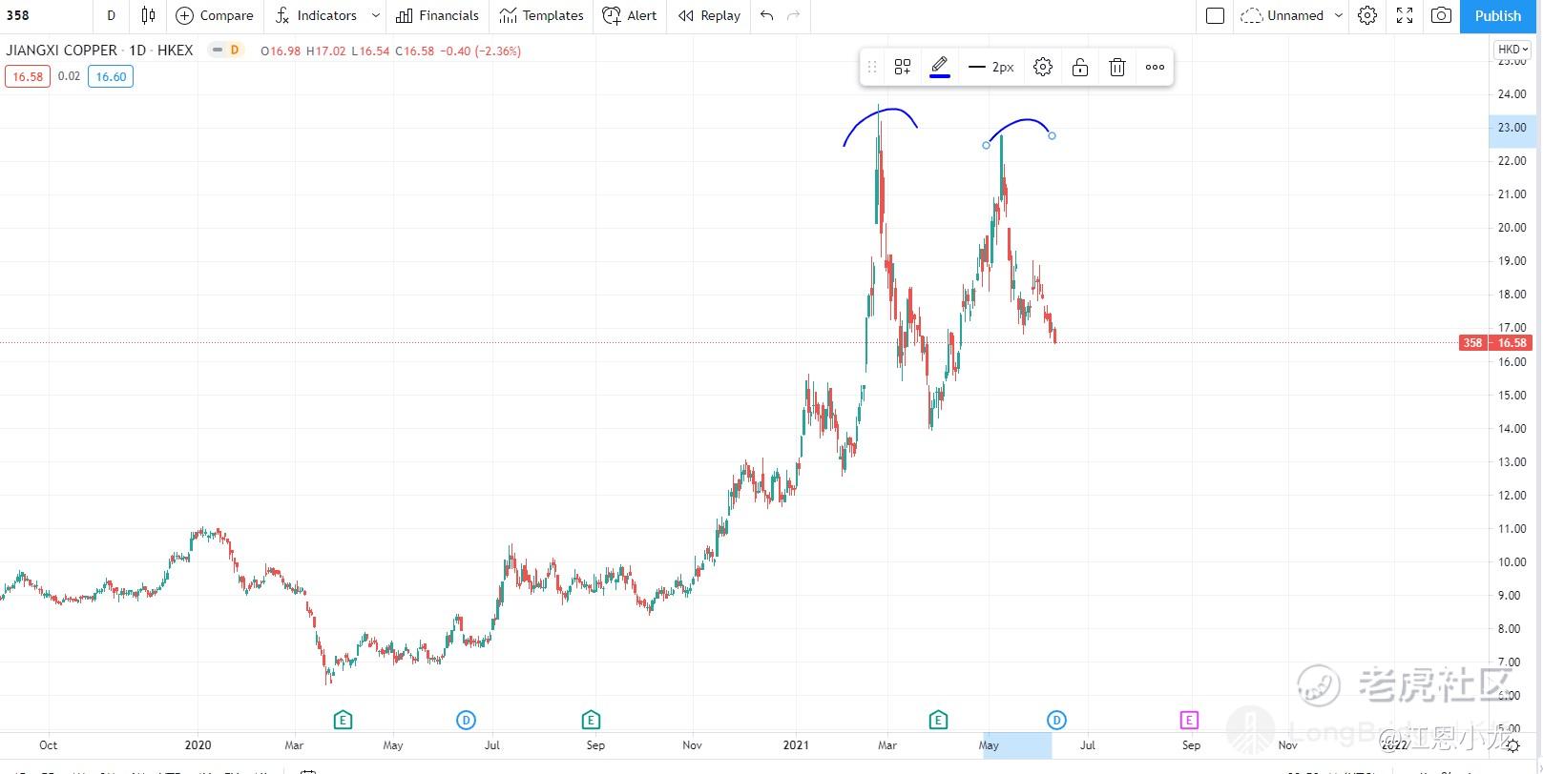Open the select layout button
Screen dimensions: 1543x774
(x=1215, y=15)
